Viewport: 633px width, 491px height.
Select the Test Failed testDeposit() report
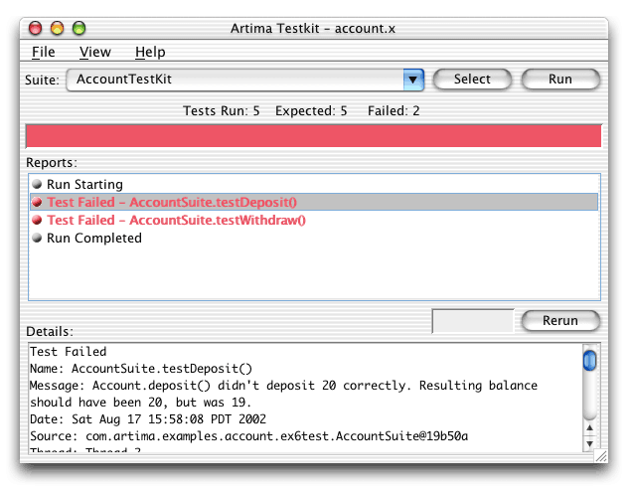click(x=314, y=202)
